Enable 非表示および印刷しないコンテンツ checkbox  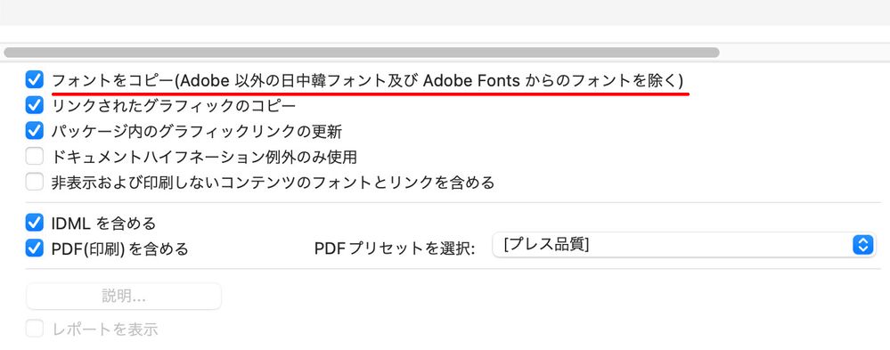click(35, 182)
